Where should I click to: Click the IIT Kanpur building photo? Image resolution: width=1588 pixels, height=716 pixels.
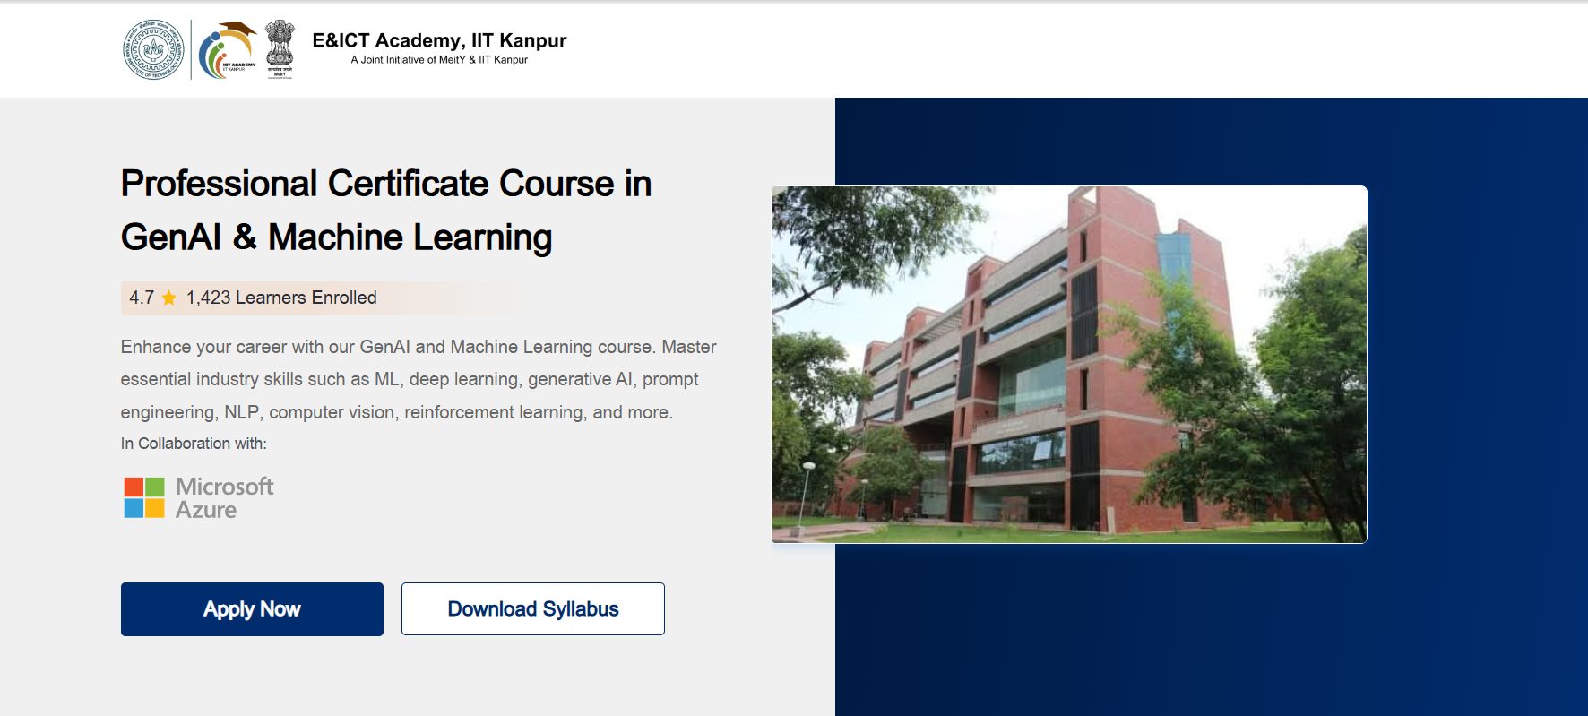(1068, 364)
